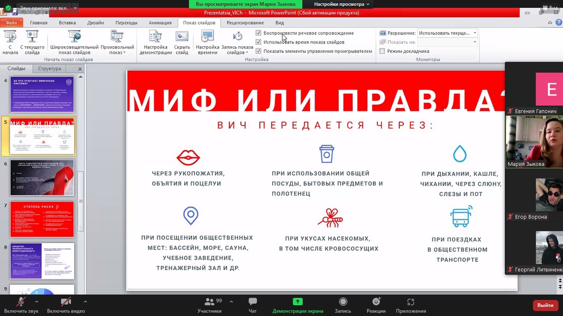Click green encryption shield icon
Screen dimensions: 563x316
pos(8,8)
